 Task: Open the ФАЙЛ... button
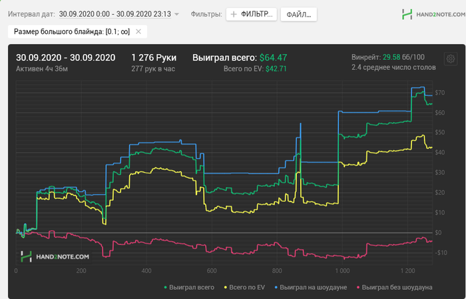click(299, 14)
